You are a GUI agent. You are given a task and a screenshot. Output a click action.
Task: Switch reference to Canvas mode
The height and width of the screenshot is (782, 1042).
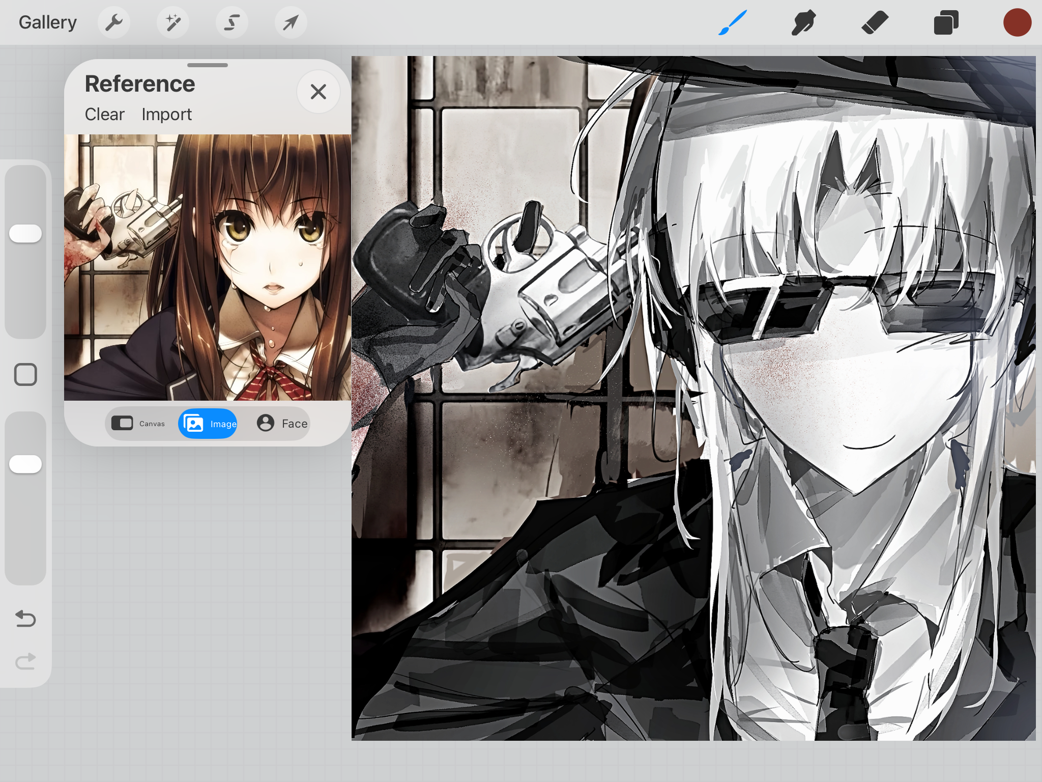138,423
